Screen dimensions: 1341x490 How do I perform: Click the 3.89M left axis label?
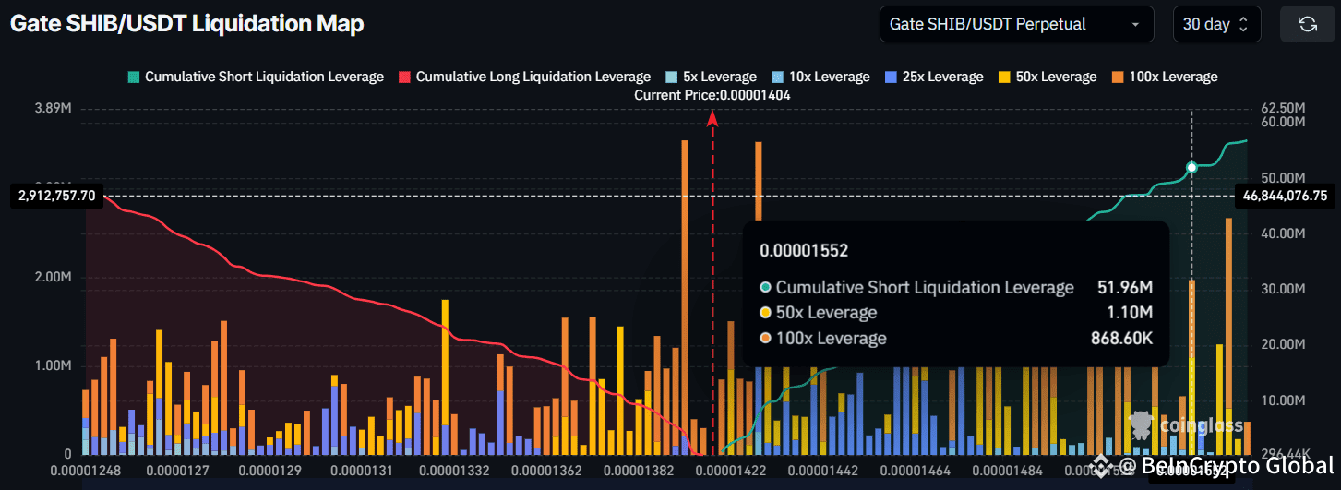tap(52, 109)
